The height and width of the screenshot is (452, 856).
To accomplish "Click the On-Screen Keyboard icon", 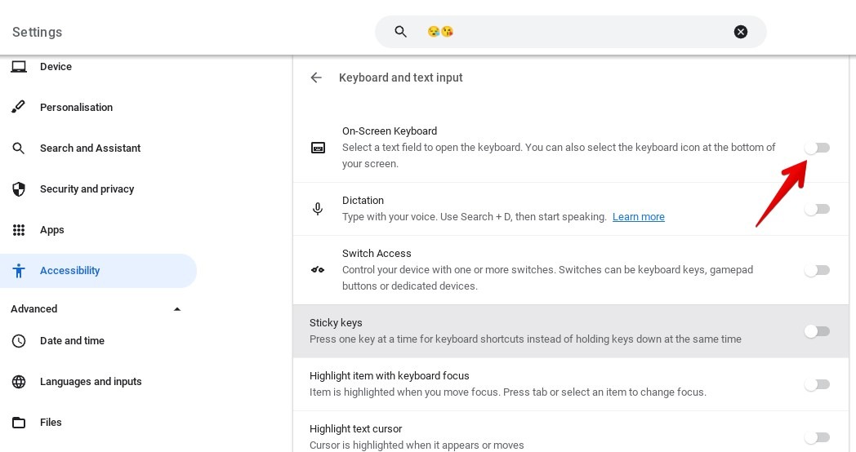I will pos(318,148).
